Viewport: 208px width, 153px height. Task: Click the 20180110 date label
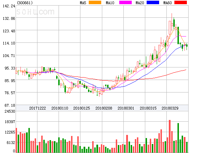(60, 108)
